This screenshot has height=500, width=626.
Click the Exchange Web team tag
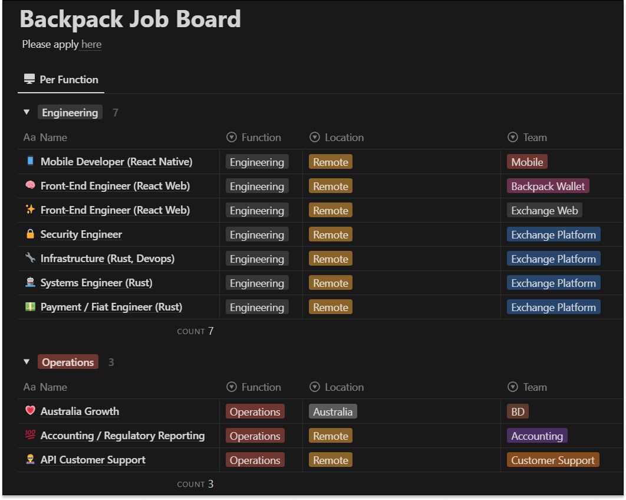[x=545, y=210]
